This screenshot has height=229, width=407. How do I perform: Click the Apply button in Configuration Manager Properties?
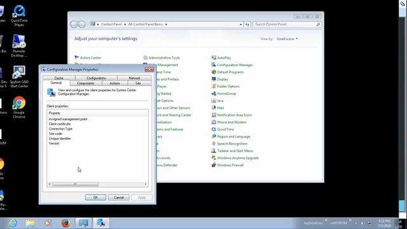point(142,197)
